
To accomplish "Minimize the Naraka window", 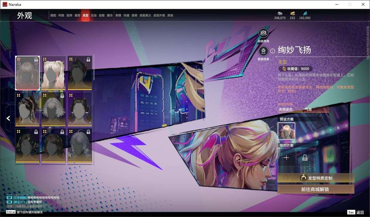I will pos(337,4).
